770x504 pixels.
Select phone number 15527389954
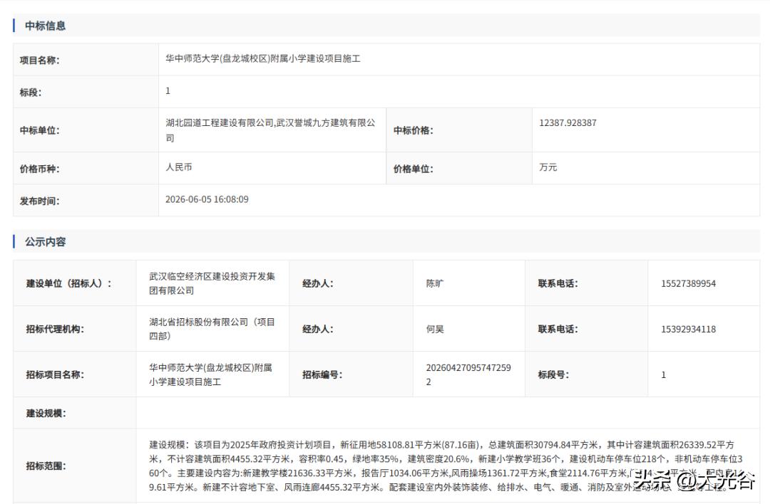point(689,283)
